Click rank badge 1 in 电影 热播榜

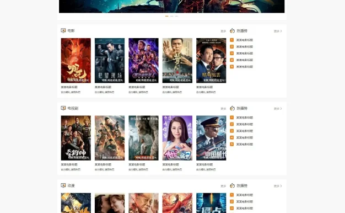[x=231, y=40]
